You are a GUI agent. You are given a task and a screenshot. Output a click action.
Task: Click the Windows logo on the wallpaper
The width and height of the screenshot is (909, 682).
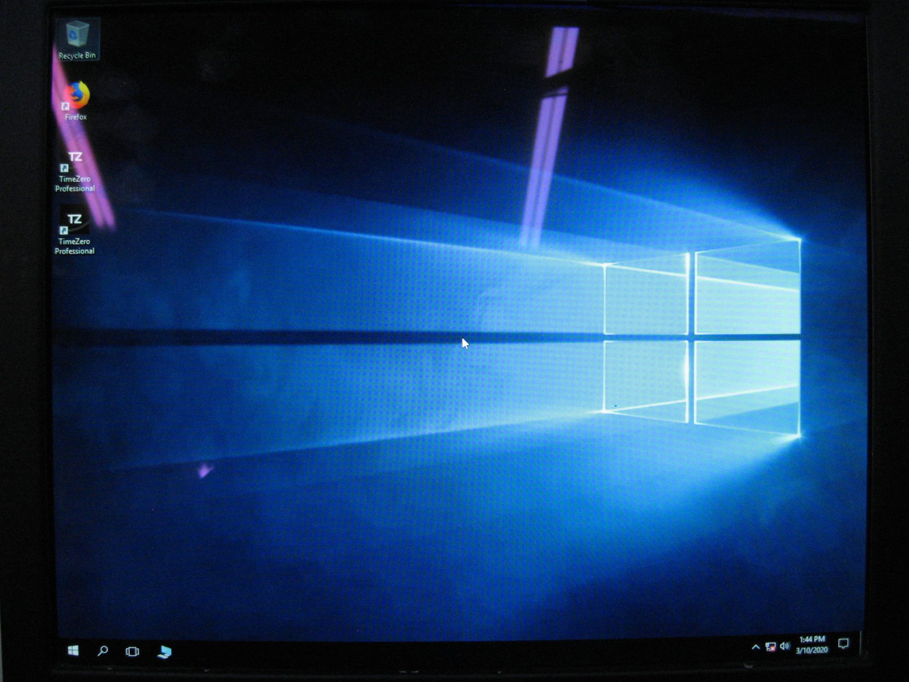(x=701, y=337)
